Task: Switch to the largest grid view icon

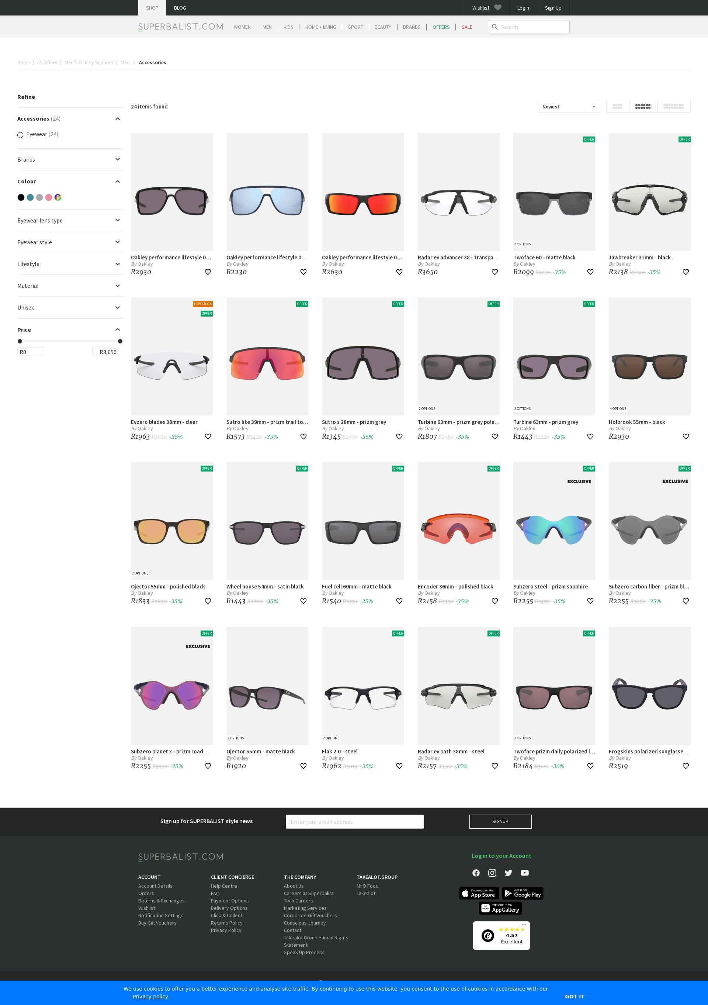Action: pos(617,106)
